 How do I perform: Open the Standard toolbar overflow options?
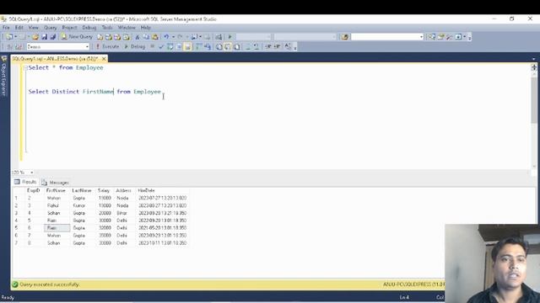click(x=470, y=37)
